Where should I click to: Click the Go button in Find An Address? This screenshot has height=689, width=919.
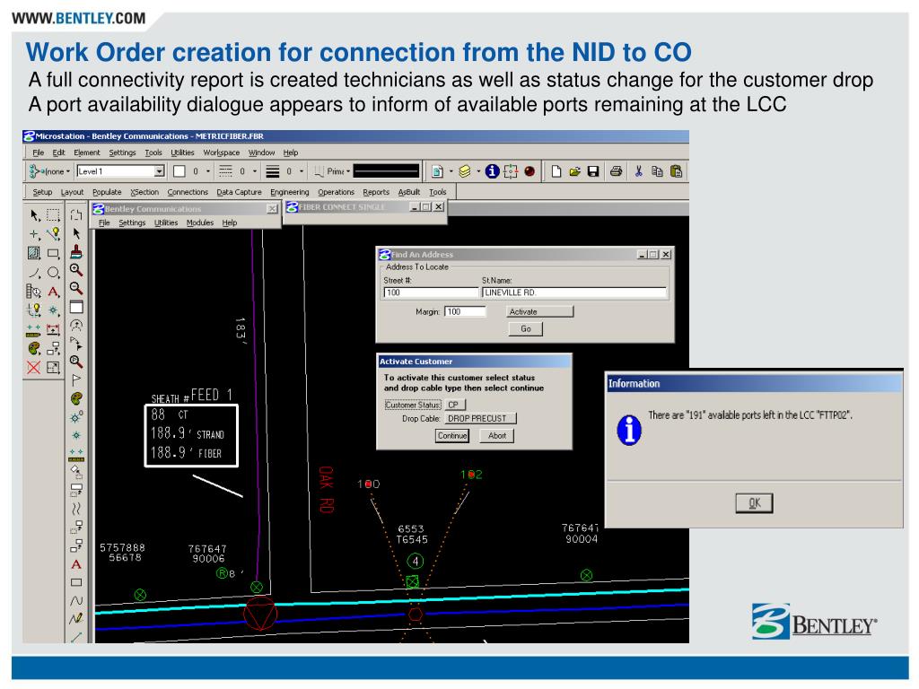[526, 328]
